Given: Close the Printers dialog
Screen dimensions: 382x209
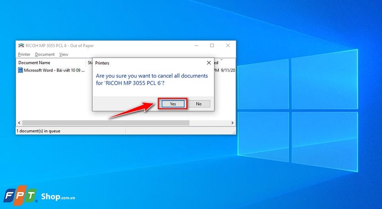Looking at the screenshot, I should click(x=209, y=63).
